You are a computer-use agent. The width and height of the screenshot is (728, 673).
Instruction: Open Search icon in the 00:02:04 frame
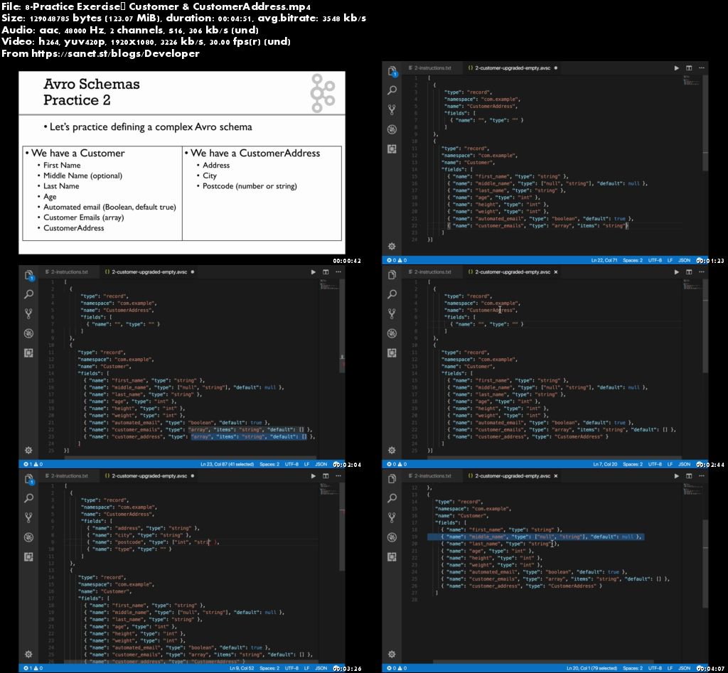[x=28, y=294]
